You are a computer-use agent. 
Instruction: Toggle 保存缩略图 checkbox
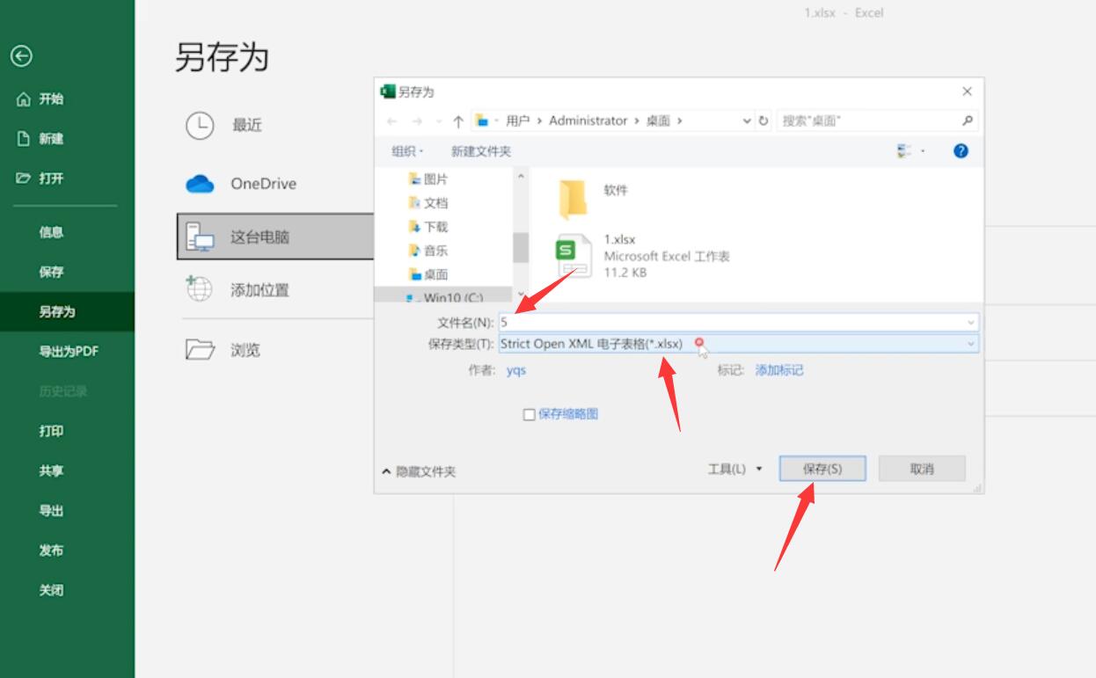coord(530,414)
